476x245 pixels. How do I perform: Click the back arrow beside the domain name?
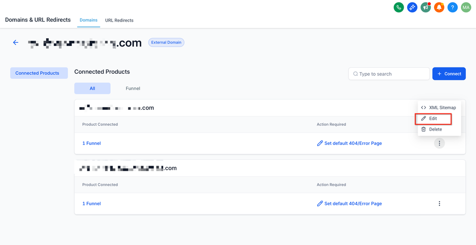16,42
